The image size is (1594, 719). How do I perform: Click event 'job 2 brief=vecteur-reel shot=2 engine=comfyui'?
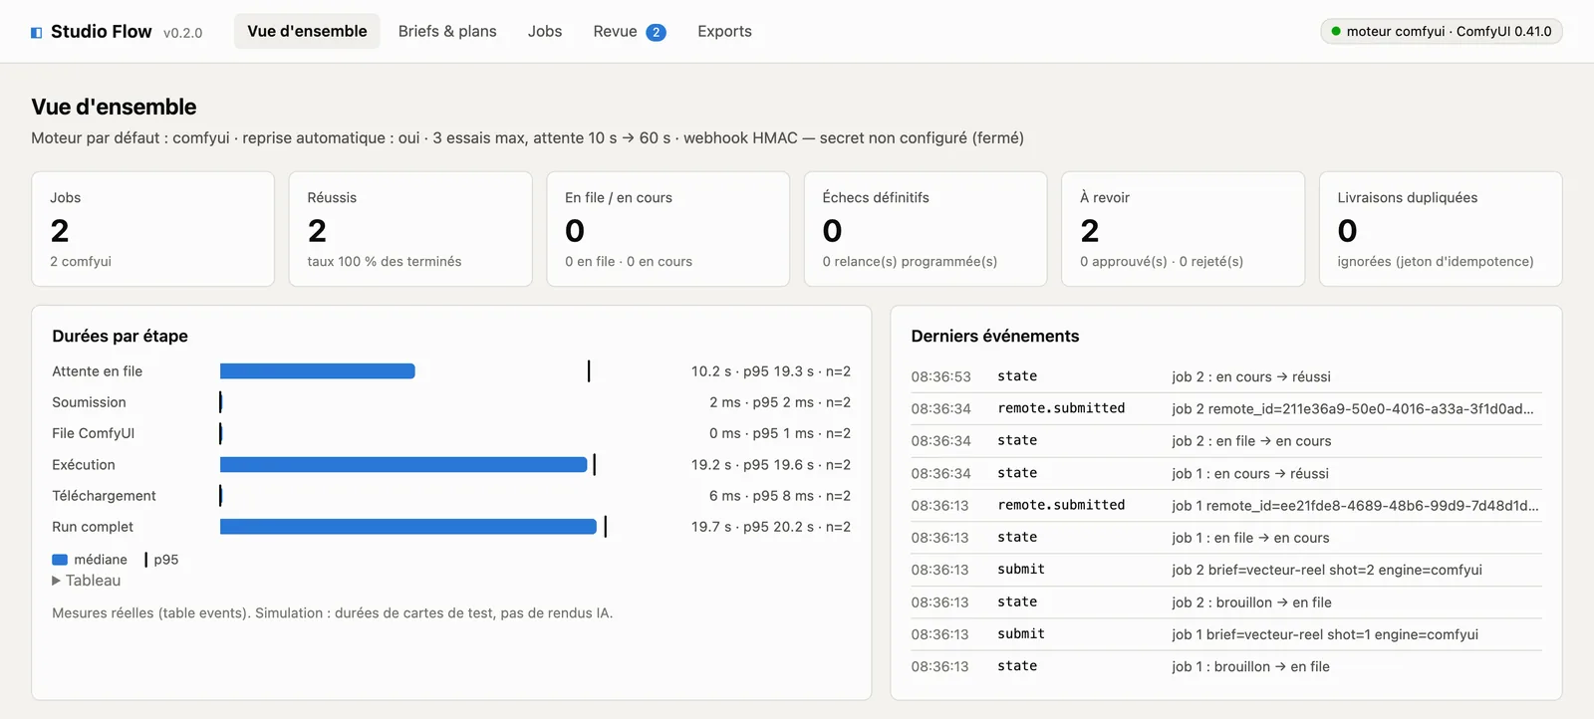pos(1327,570)
